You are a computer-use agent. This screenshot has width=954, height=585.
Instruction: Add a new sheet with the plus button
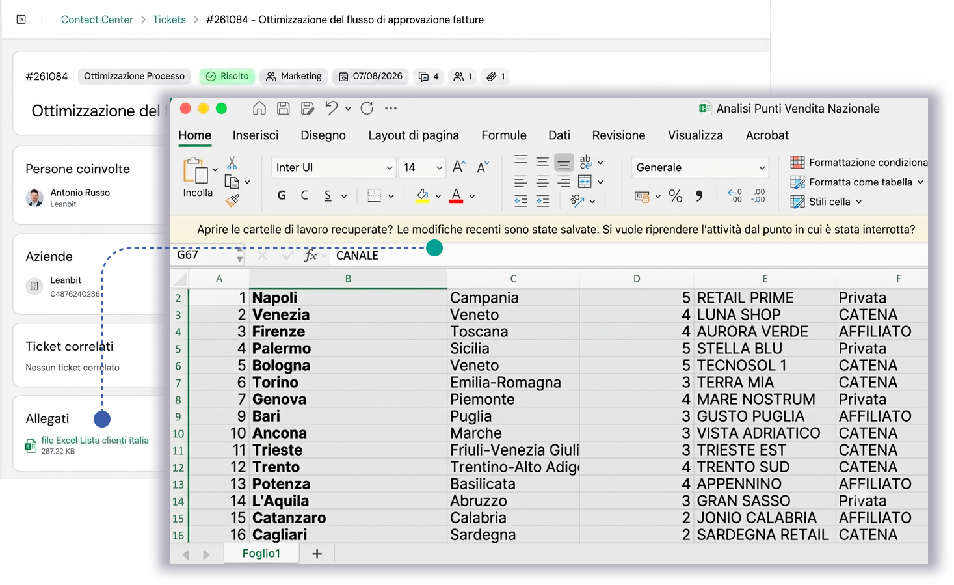tap(317, 554)
